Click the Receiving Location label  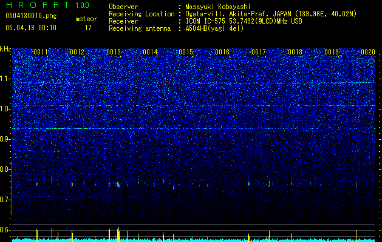142,14
